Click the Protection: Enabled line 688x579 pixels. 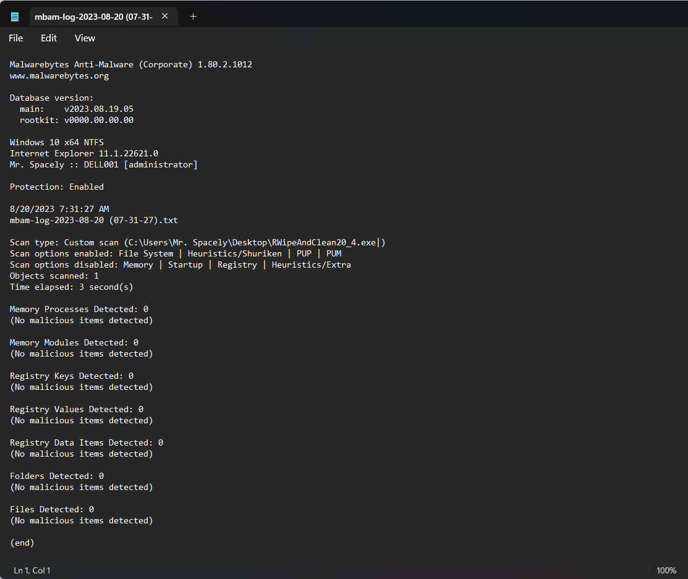click(x=57, y=187)
